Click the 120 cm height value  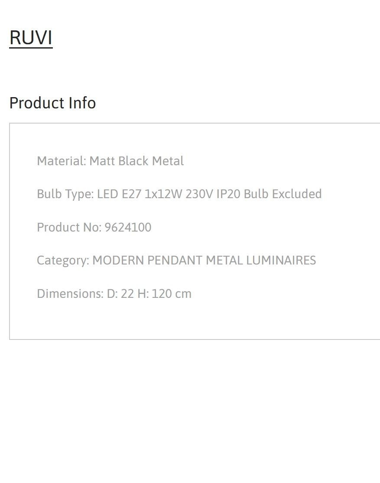pos(172,294)
